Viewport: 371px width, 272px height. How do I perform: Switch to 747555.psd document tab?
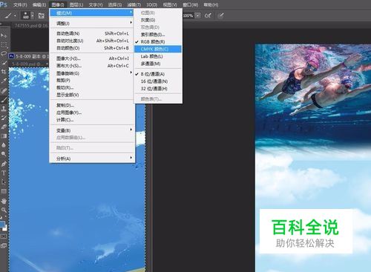click(31, 25)
